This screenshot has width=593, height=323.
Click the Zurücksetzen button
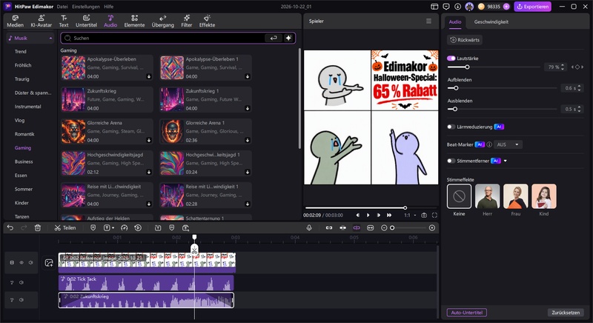pos(566,313)
